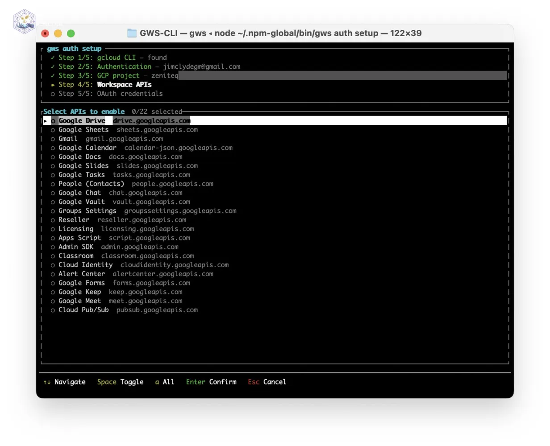Click the Enter Confirm hint in footer
The height and width of the screenshot is (446, 550).
pyautogui.click(x=211, y=382)
